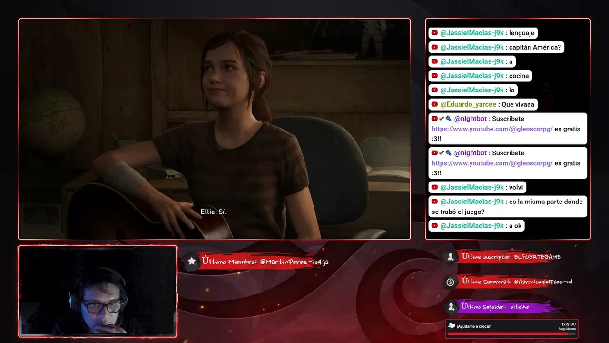Click the wrench badge on the nightbot message below "Que vivaaa"

[x=448, y=119]
